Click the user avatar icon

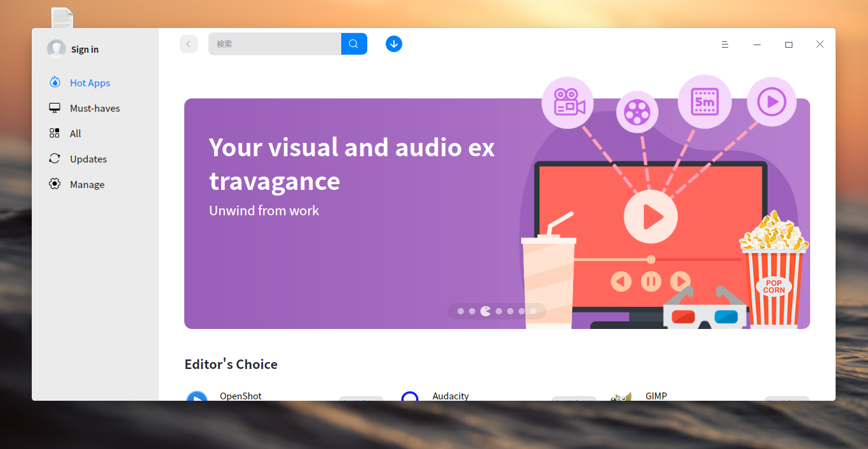[x=57, y=49]
